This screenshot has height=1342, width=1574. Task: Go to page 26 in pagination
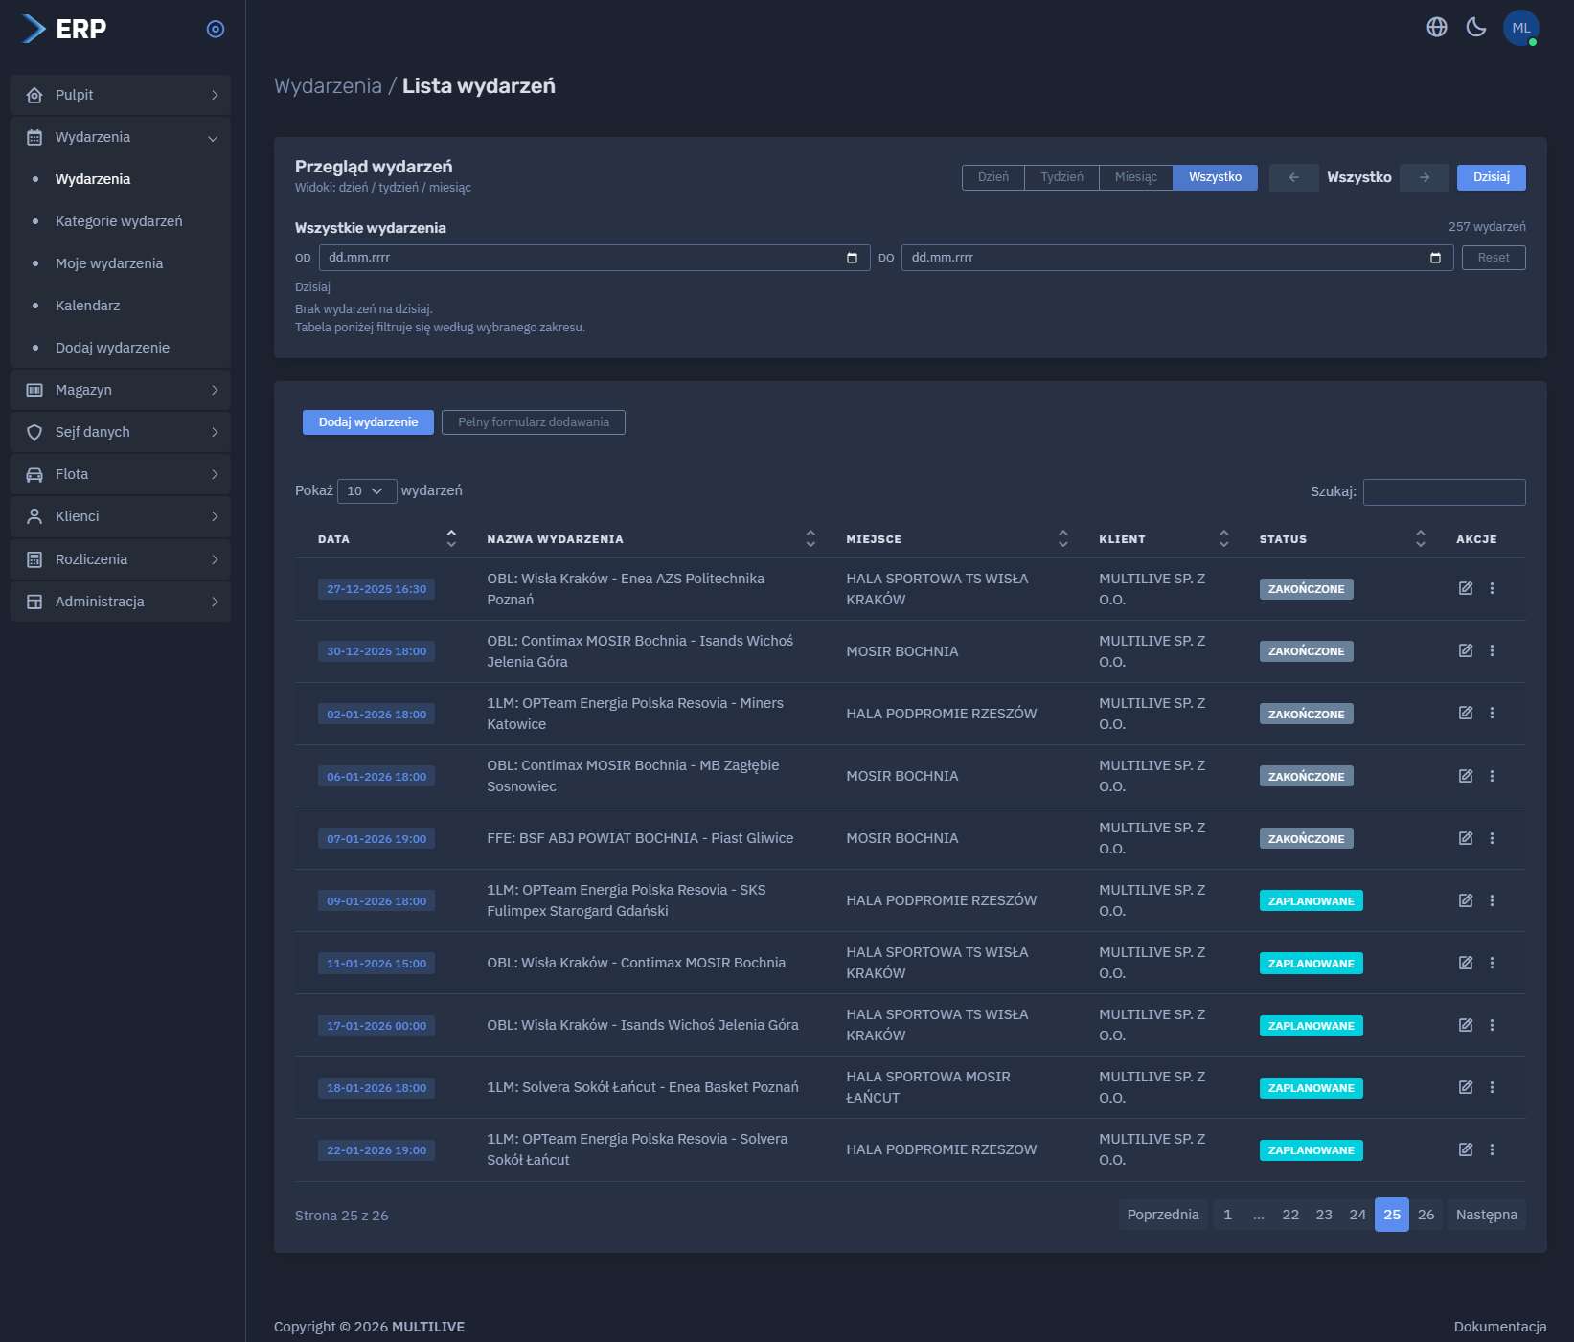(x=1426, y=1215)
